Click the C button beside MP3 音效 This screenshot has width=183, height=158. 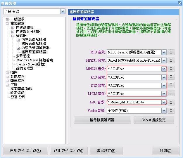[171, 52]
